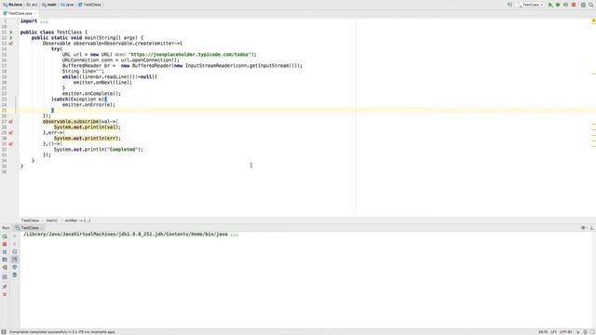
Task: Select TestClass tab in Run panel
Action: (x=29, y=228)
